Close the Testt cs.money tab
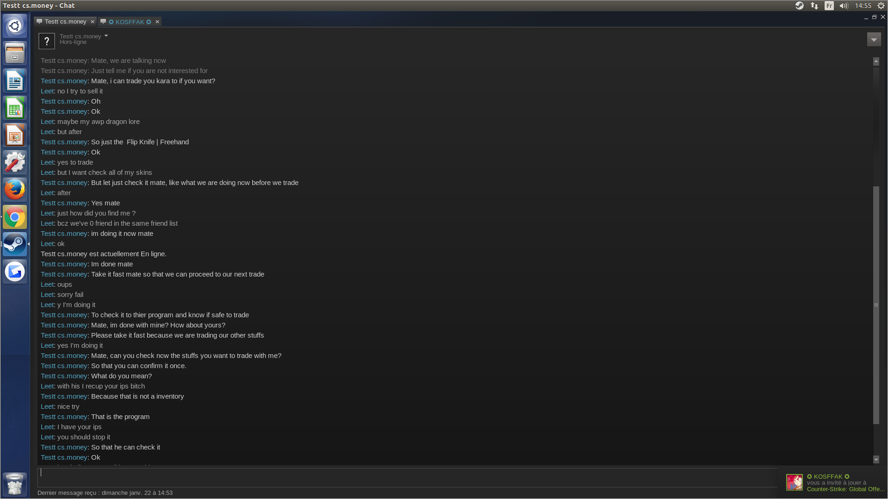888x499 pixels. pyautogui.click(x=93, y=22)
